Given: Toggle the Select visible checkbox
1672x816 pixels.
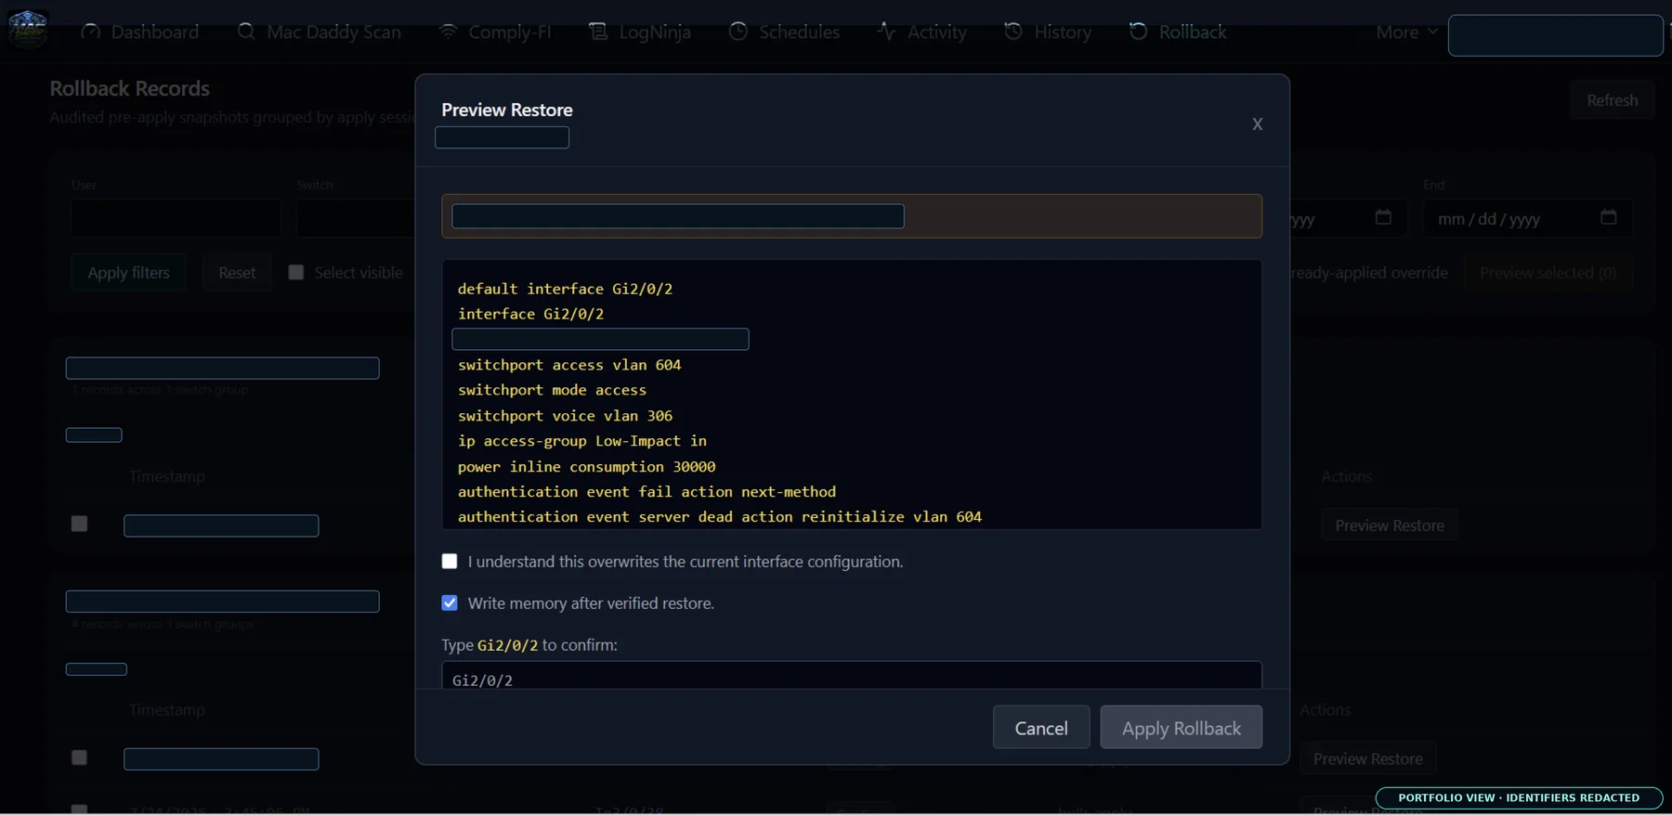Looking at the screenshot, I should (296, 273).
